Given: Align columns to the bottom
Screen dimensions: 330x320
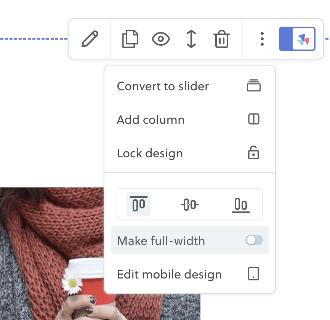Looking at the screenshot, I should pos(240,205).
